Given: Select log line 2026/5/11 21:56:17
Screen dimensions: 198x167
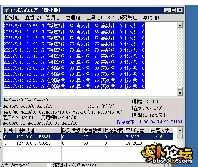Looking at the screenshot, I should coord(74,62).
